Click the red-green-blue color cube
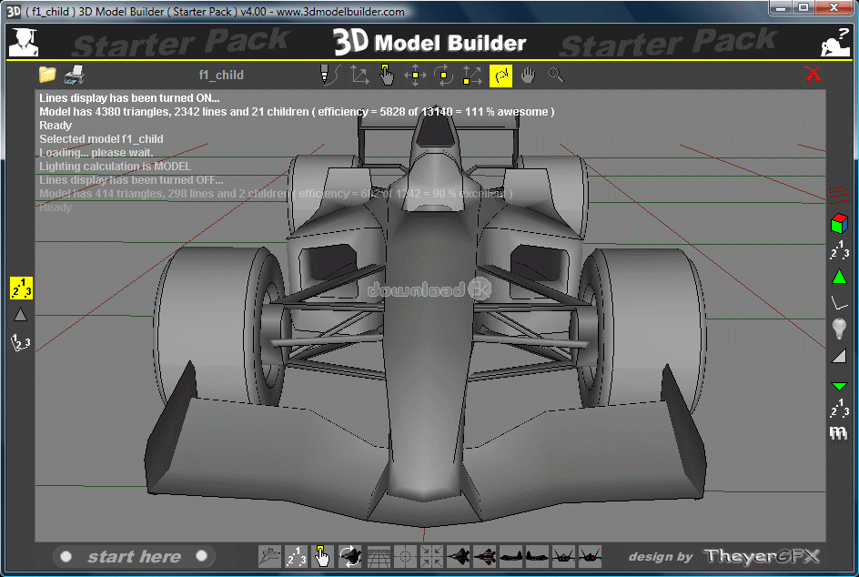 (x=839, y=224)
